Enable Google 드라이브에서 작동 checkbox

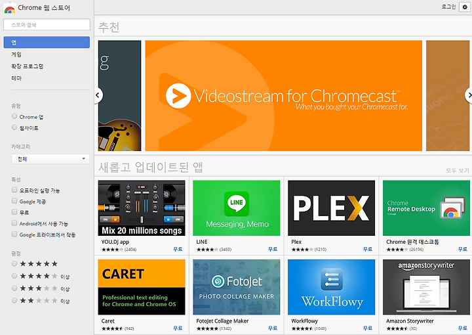click(14, 234)
